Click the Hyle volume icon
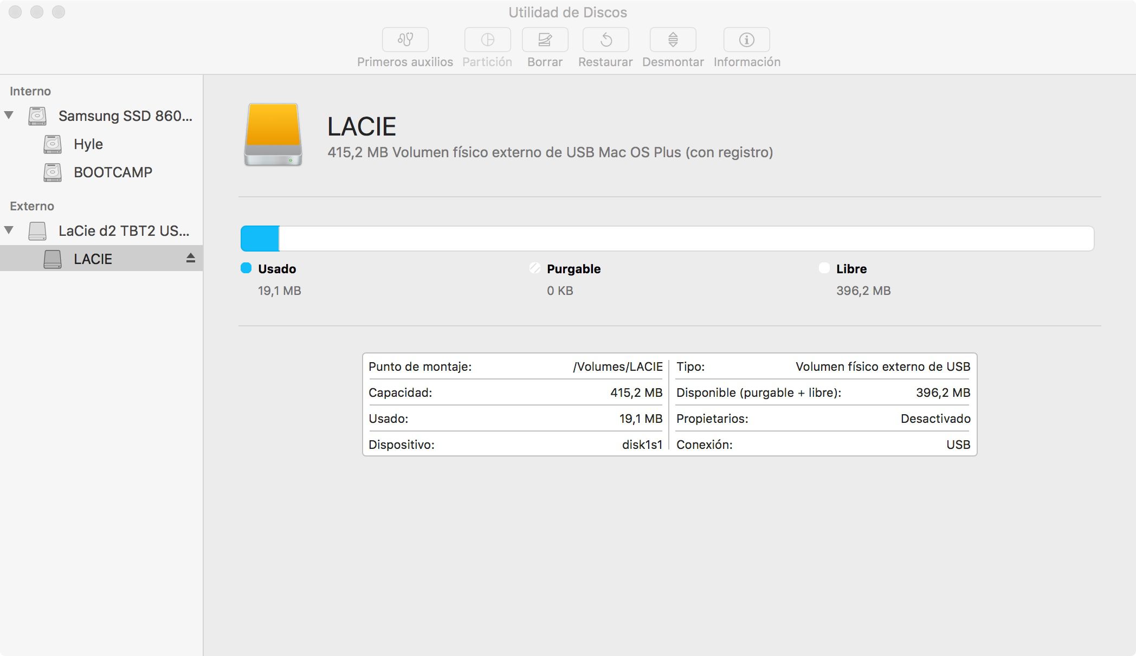The height and width of the screenshot is (656, 1136). coord(53,144)
